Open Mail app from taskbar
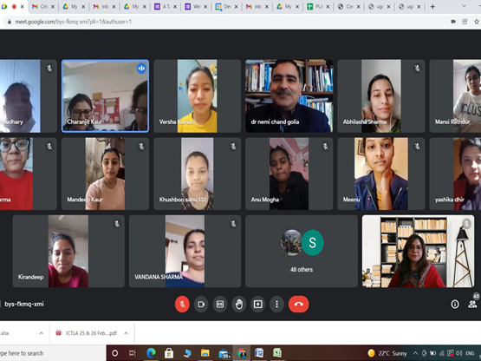The image size is (481, 361). (224, 353)
